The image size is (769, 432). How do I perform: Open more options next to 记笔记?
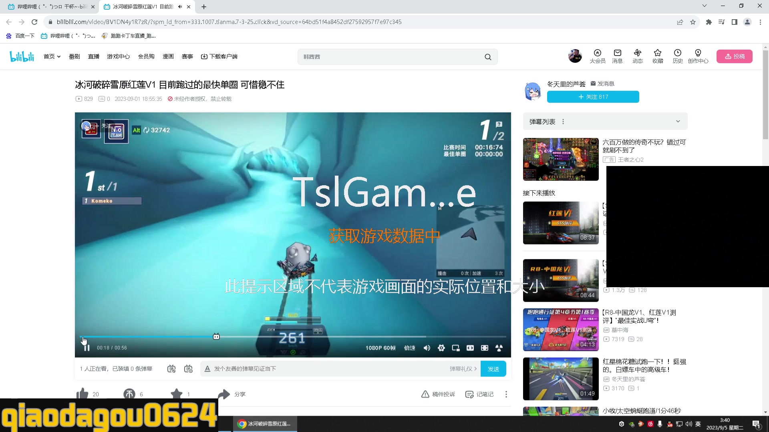pos(506,394)
